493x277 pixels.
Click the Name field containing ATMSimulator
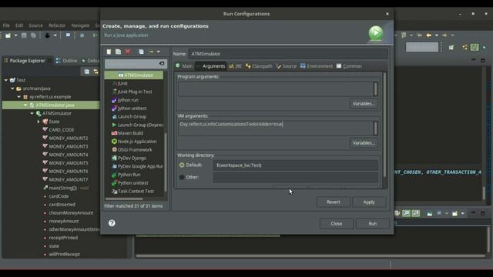coord(288,54)
